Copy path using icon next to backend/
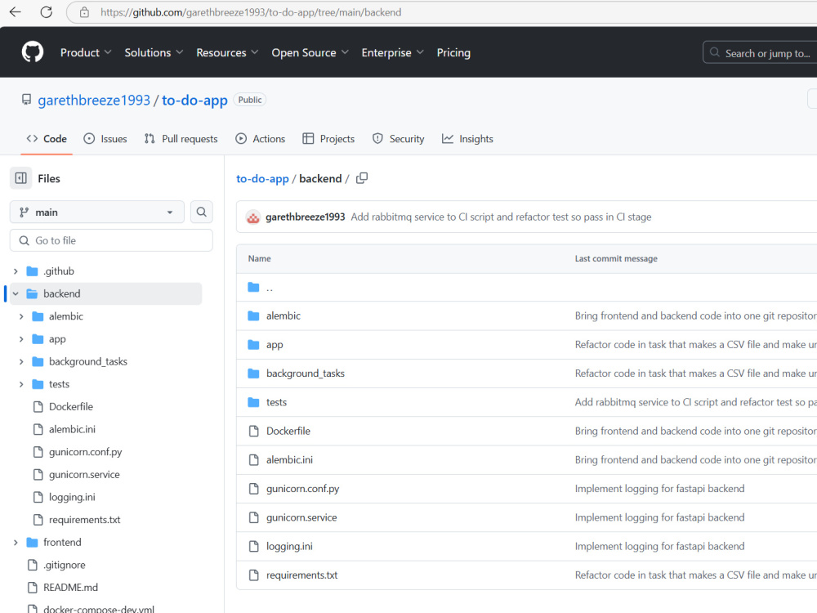The width and height of the screenshot is (817, 613). (362, 178)
